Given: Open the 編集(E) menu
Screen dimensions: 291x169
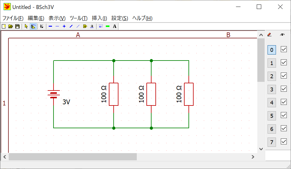Looking at the screenshot, I should tap(36, 18).
